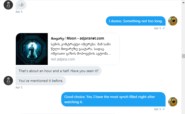Viewport: 185px width, 114px height.
Task: Click the seen checkmark under "I dunno" message
Action: click(x=163, y=28)
